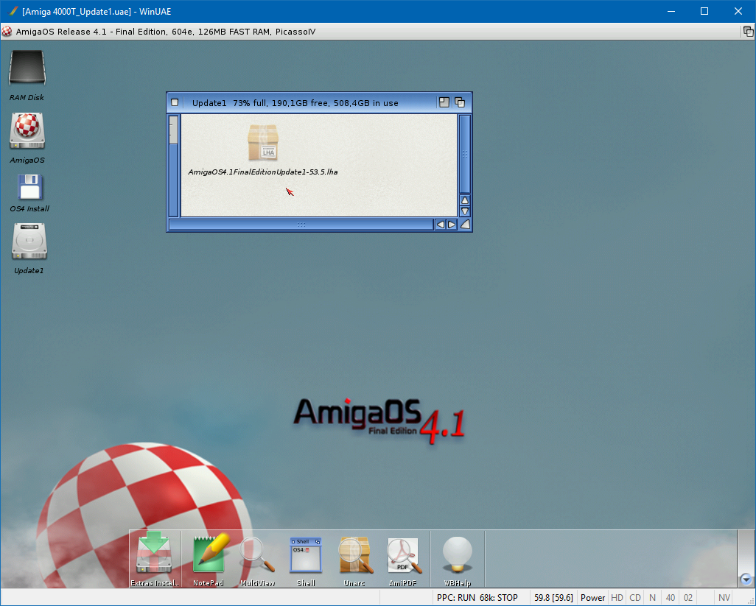This screenshot has width=756, height=606.
Task: Open the RAM Disk desktop icon
Action: pos(27,68)
